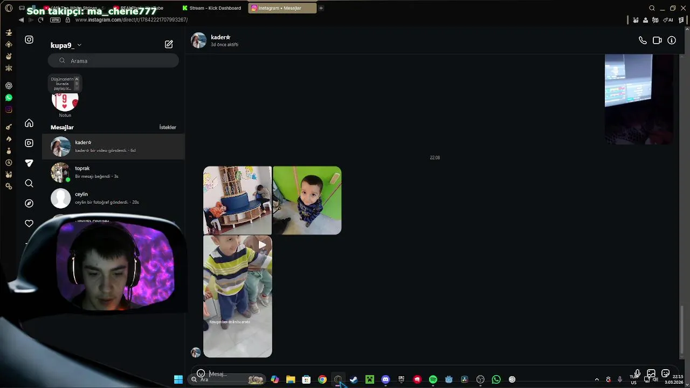Open Spotify from taskbar

click(433, 379)
